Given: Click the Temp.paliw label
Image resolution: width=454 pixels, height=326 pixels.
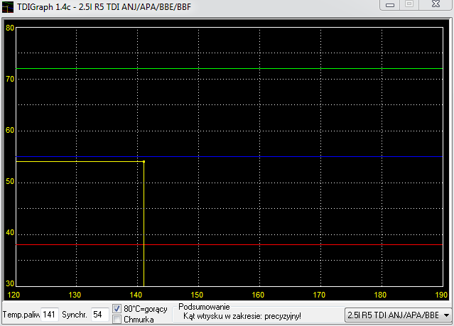Looking at the screenshot, I should click(21, 315).
